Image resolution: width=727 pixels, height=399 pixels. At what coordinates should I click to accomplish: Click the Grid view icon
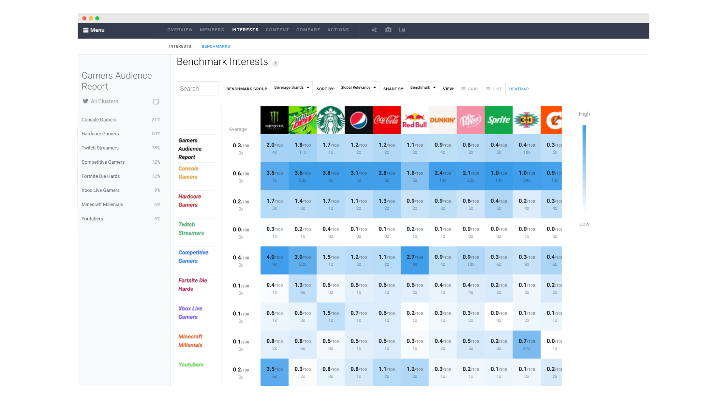(464, 89)
